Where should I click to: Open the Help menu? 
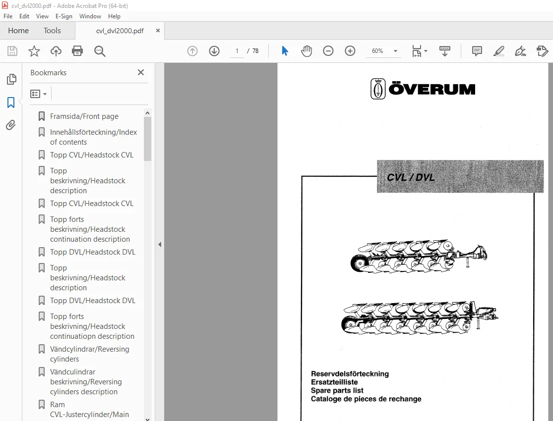point(114,16)
